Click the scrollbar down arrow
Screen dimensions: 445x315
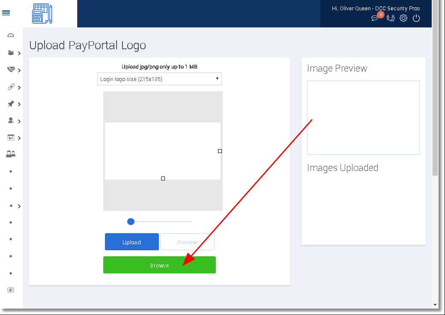coord(435,305)
